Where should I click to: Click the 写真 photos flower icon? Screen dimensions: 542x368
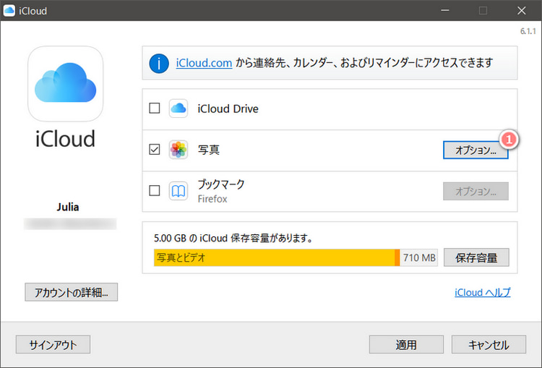tap(178, 150)
